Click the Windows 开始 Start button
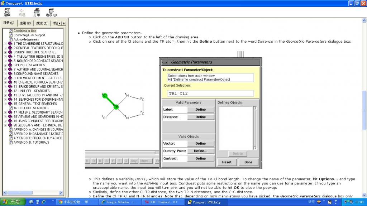The height and width of the screenshot is (206, 367). pos(13,202)
